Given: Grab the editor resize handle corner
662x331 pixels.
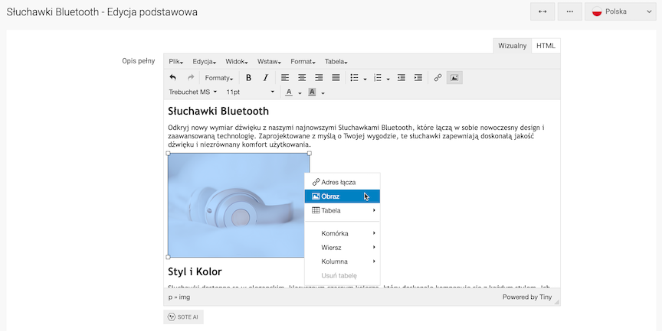Looking at the screenshot, I should (556, 302).
